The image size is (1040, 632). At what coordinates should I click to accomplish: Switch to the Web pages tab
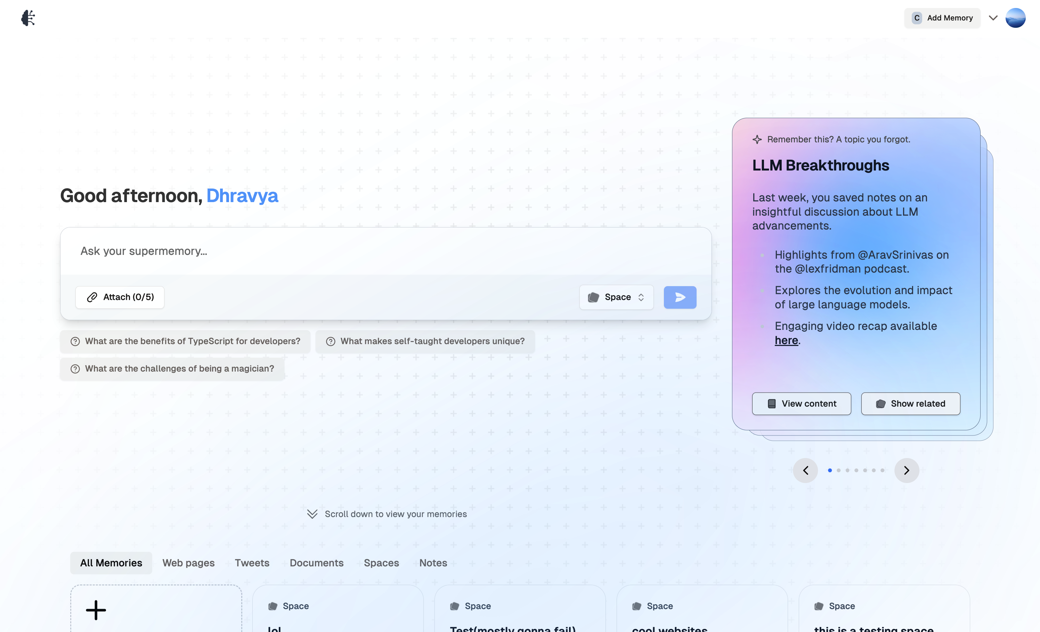point(188,563)
